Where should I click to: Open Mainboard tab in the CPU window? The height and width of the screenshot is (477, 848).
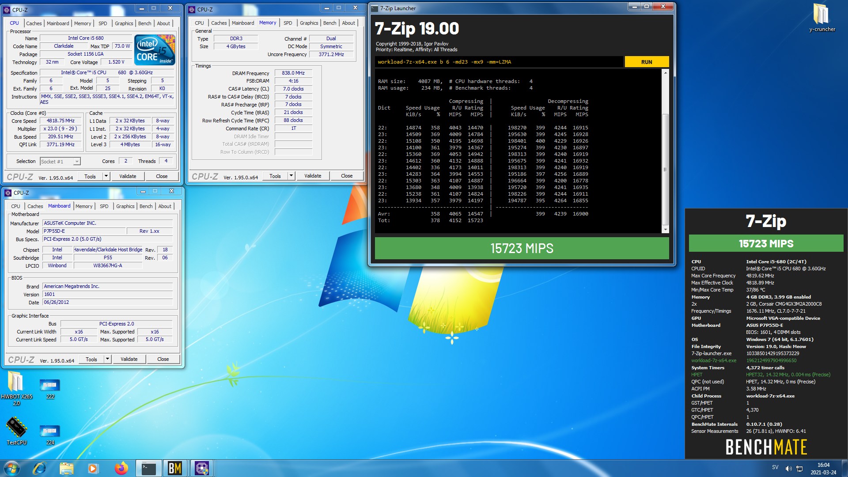pos(58,23)
